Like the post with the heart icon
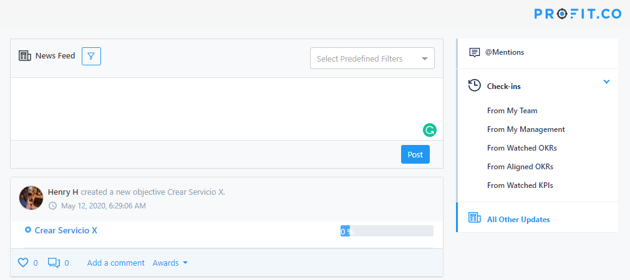The image size is (630, 280). (x=23, y=263)
